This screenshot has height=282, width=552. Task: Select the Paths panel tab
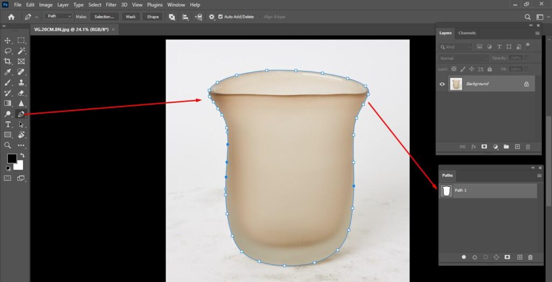click(x=447, y=175)
